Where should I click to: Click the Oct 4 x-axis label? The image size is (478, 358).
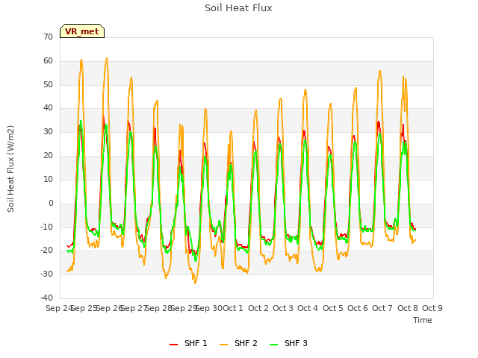[308, 308]
